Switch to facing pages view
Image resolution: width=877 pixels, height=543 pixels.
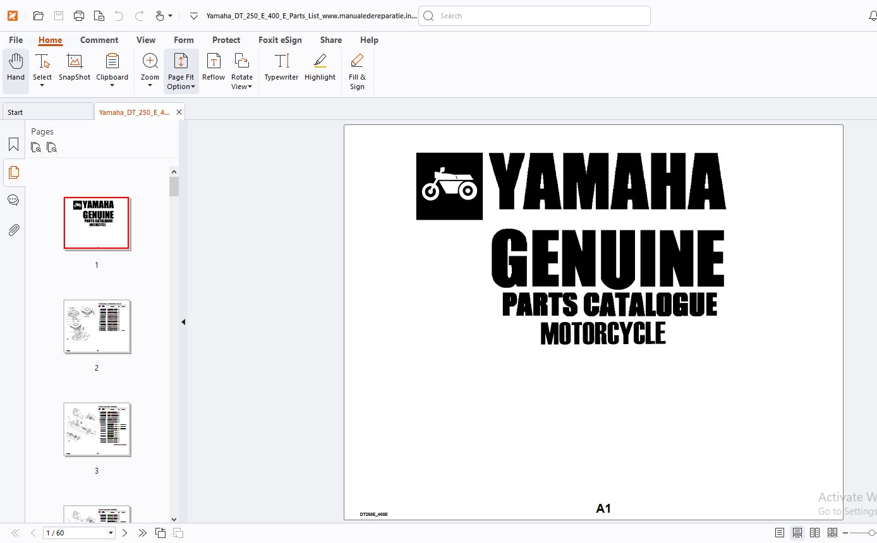(x=815, y=533)
